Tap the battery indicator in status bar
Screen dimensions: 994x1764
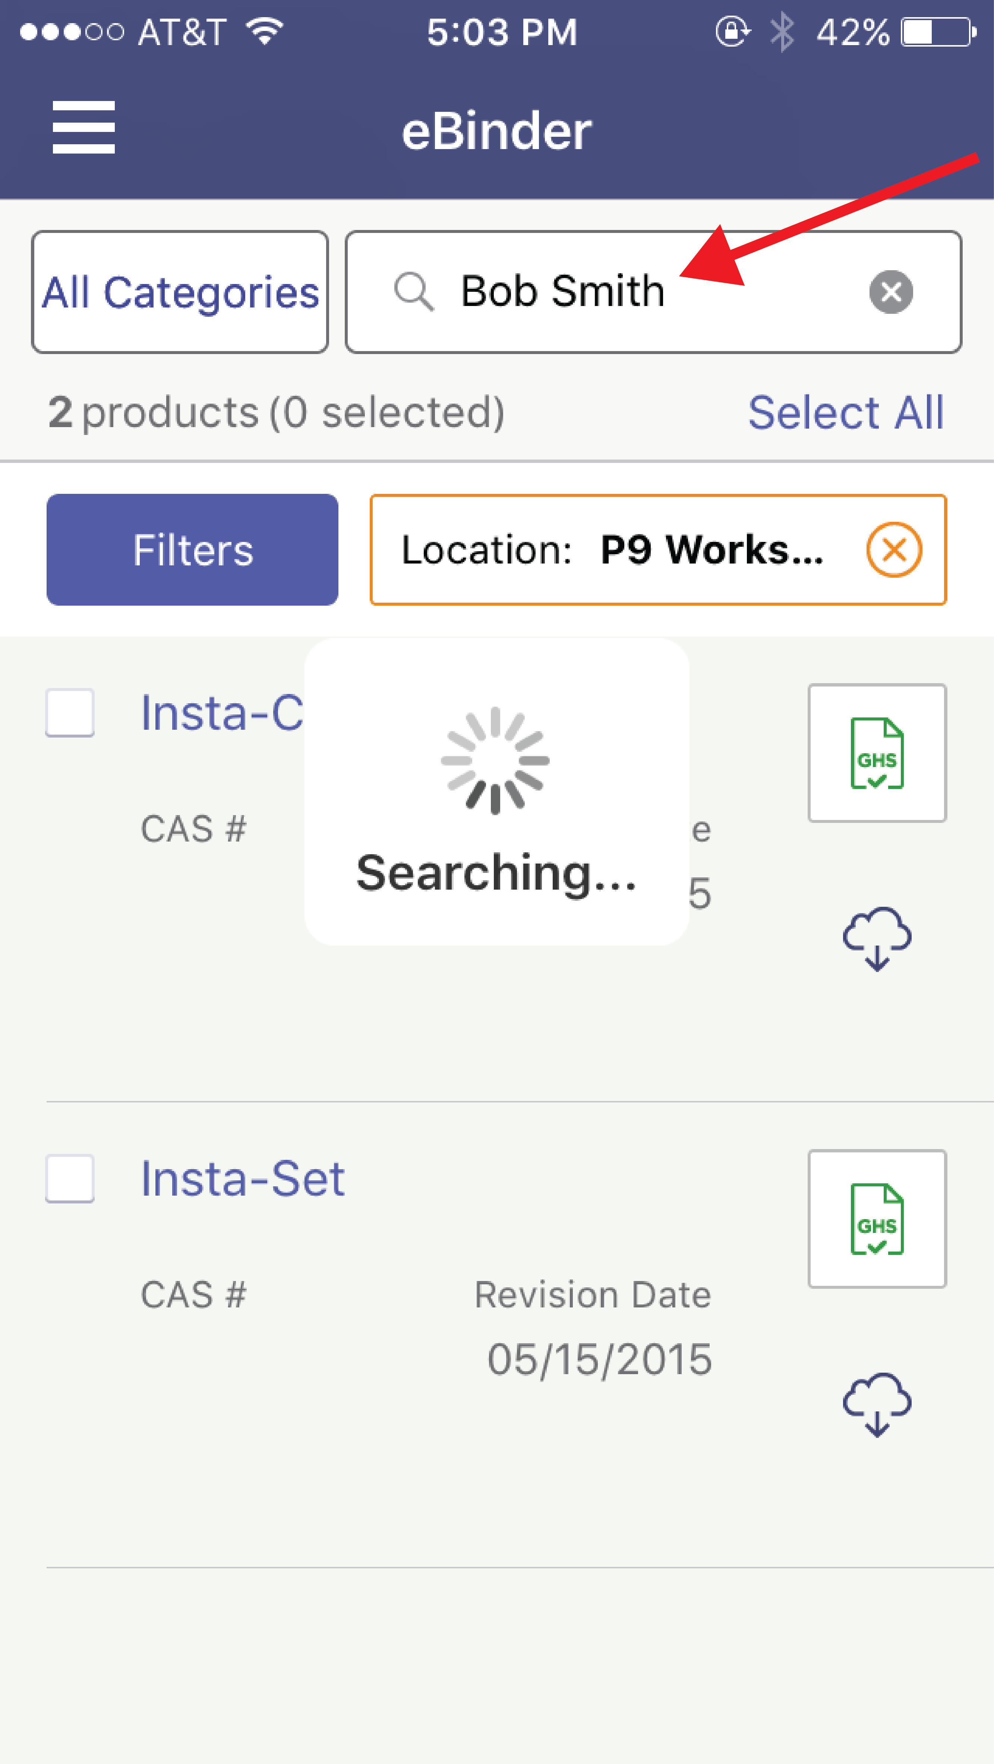(937, 32)
